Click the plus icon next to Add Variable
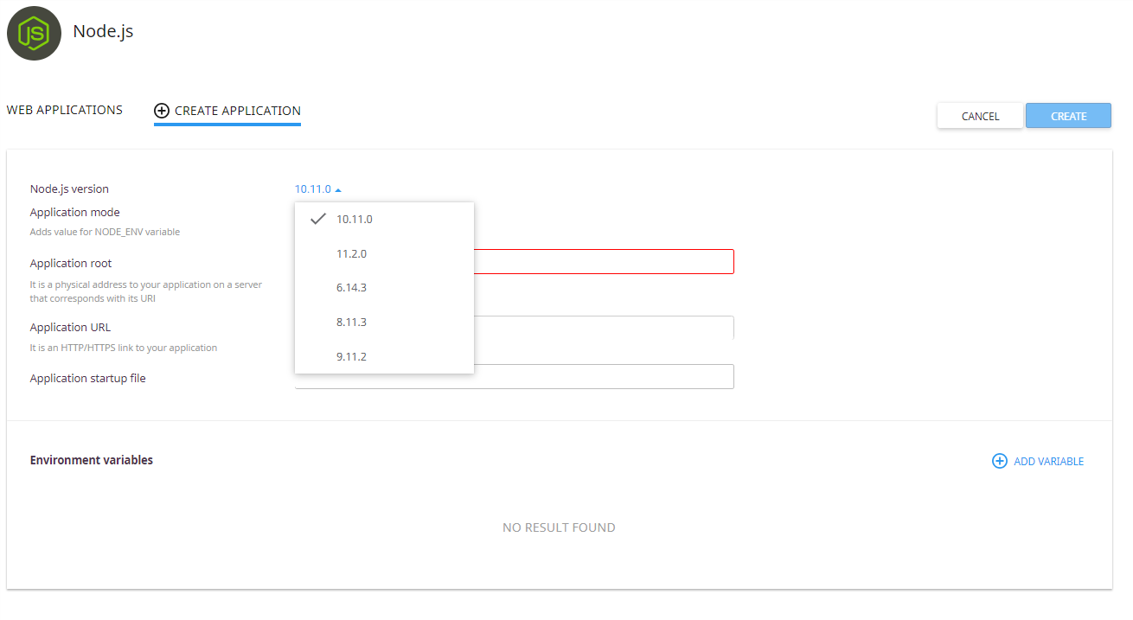Image resolution: width=1133 pixels, height=620 pixels. [x=999, y=461]
